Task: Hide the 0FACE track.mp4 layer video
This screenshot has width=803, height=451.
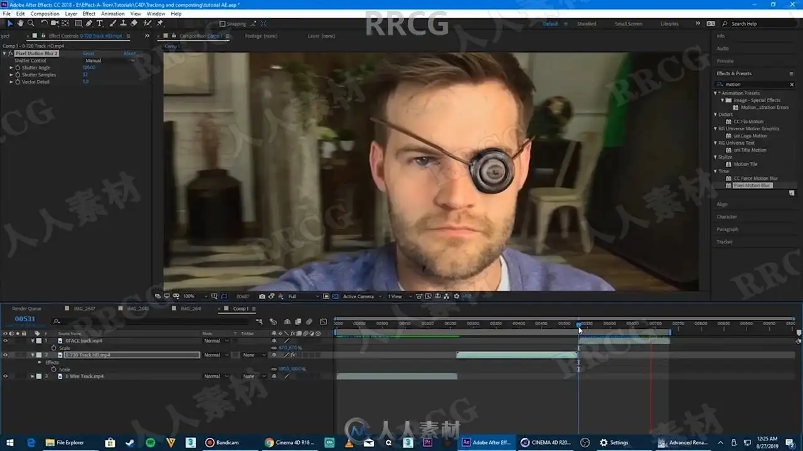Action: click(5, 341)
